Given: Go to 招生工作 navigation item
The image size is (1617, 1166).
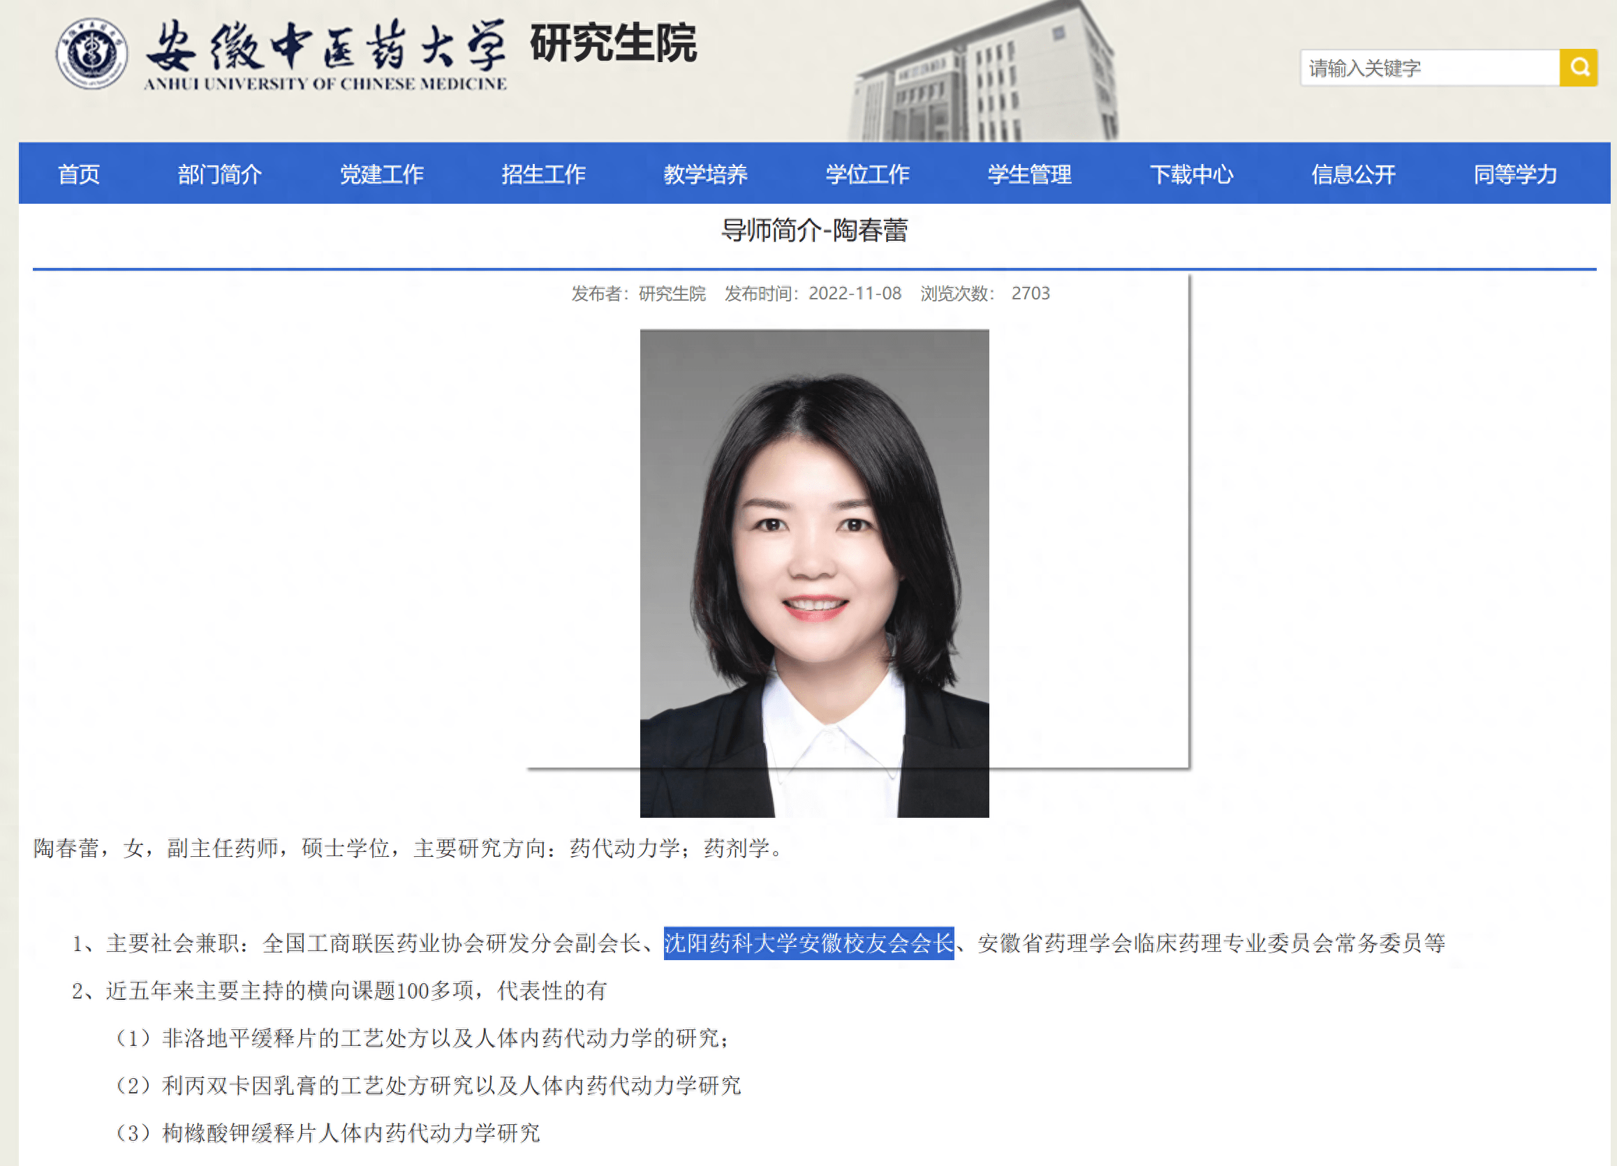Looking at the screenshot, I should pos(543,174).
